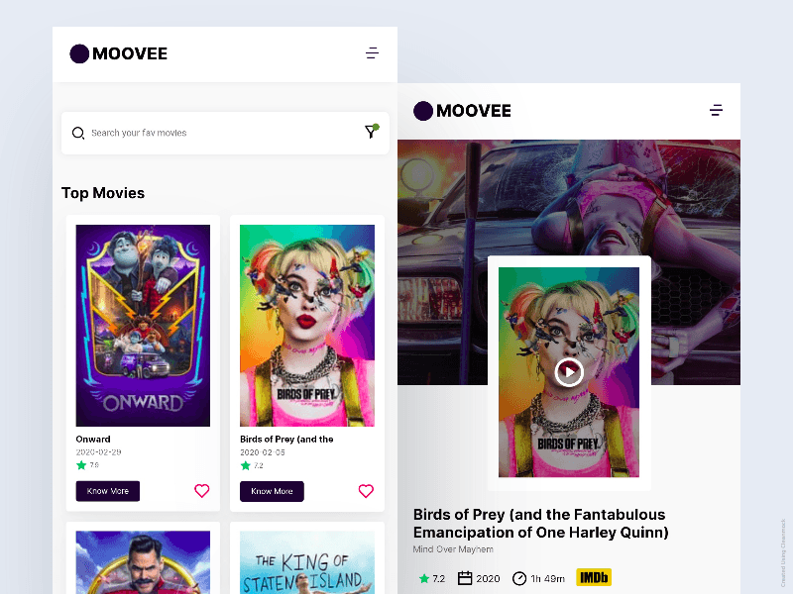Open the filter icon in the search bar
This screenshot has height=594, width=793.
371,132
